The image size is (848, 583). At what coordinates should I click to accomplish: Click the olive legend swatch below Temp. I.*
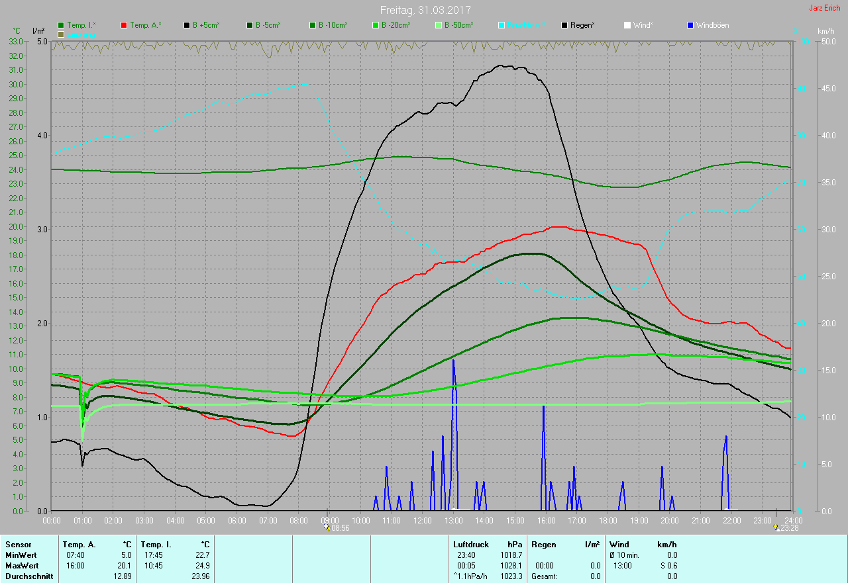click(x=61, y=34)
